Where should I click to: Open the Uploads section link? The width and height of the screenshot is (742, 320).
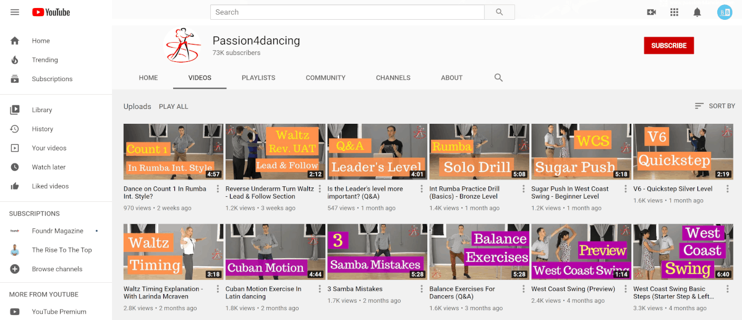pyautogui.click(x=137, y=106)
